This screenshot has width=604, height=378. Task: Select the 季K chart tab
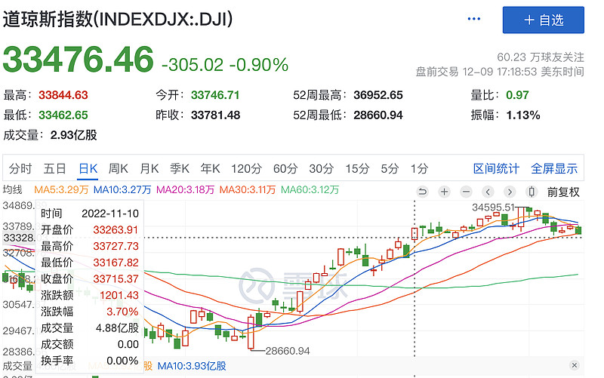pyautogui.click(x=180, y=168)
